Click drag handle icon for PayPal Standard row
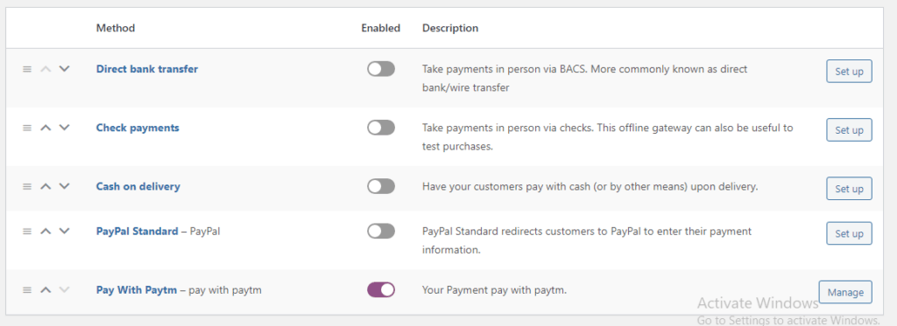 tap(27, 232)
